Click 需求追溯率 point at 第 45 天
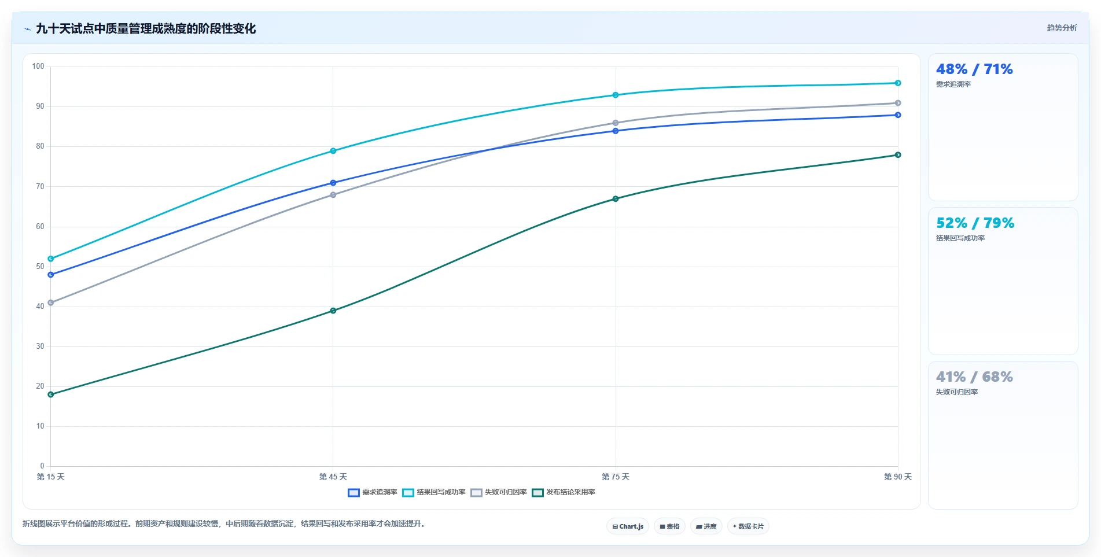Screen dimensions: 1101x557 (x=333, y=183)
